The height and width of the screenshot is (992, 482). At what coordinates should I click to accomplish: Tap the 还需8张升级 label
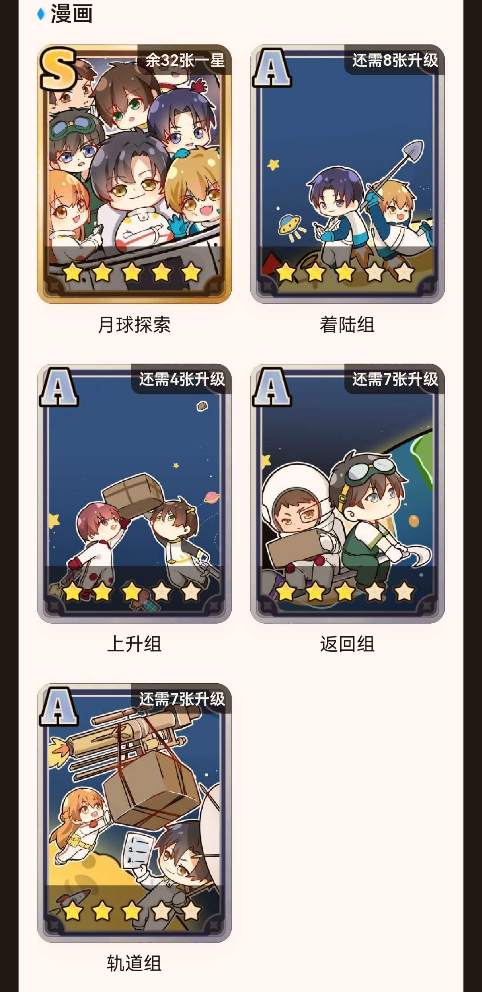395,60
